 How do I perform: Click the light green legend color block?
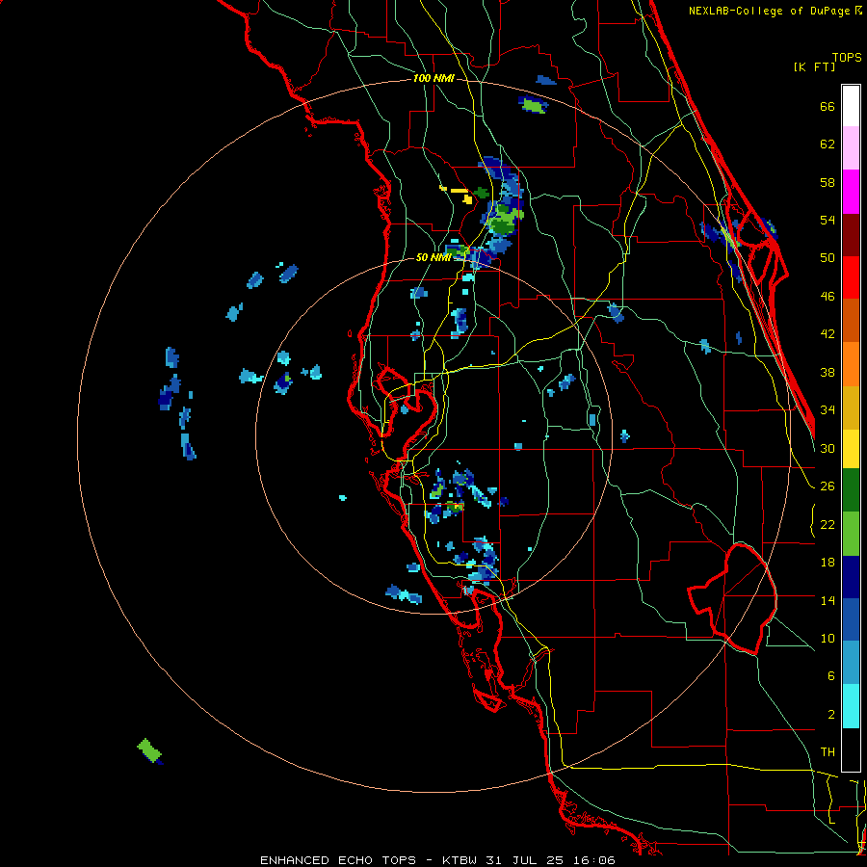[851, 534]
